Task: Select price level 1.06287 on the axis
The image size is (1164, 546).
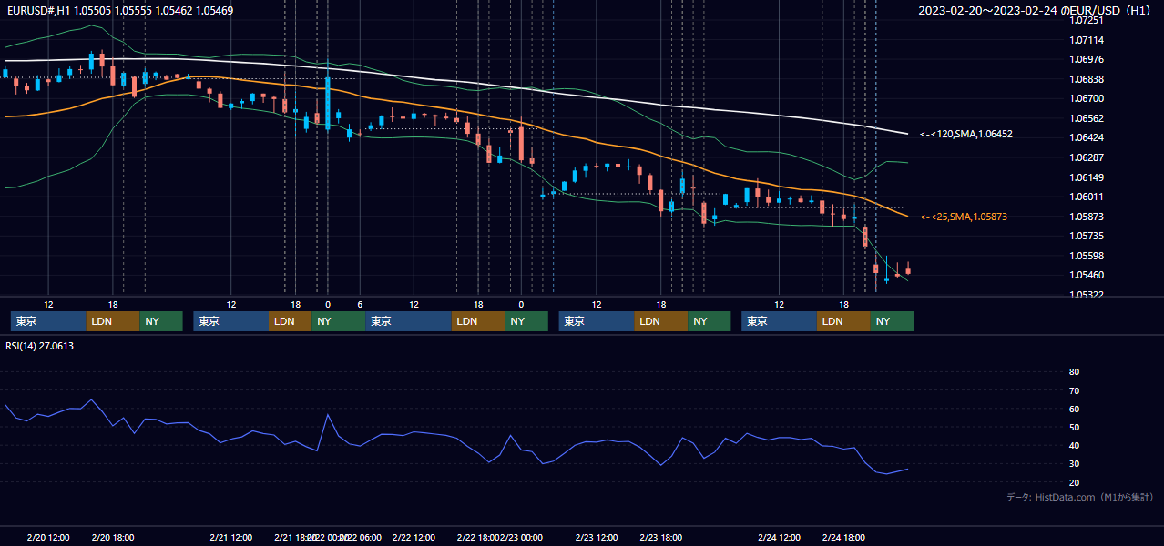Action: pos(1087,157)
